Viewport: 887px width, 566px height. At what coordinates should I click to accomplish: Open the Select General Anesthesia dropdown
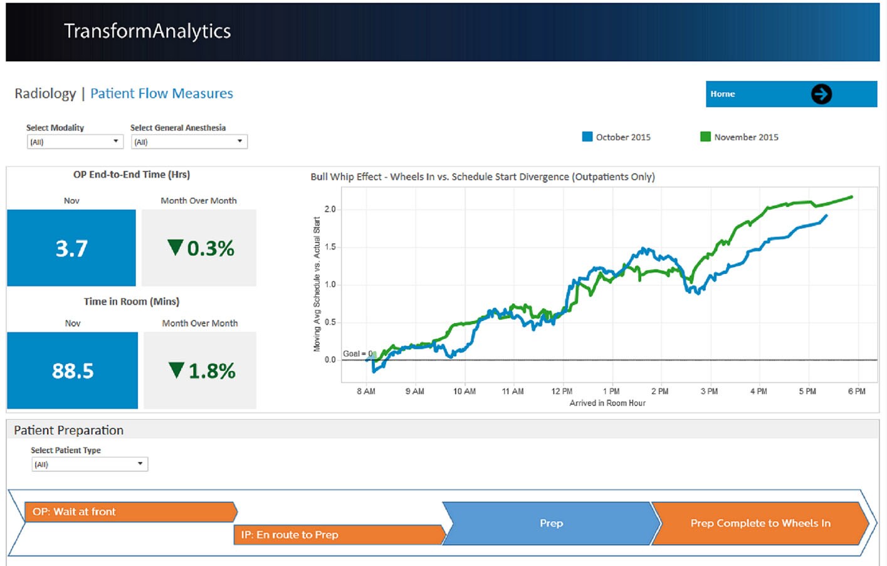tap(239, 141)
